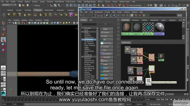This screenshot has width=190, height=106.
Task: Select the particleCloud material swatch
Action: pos(148,29)
